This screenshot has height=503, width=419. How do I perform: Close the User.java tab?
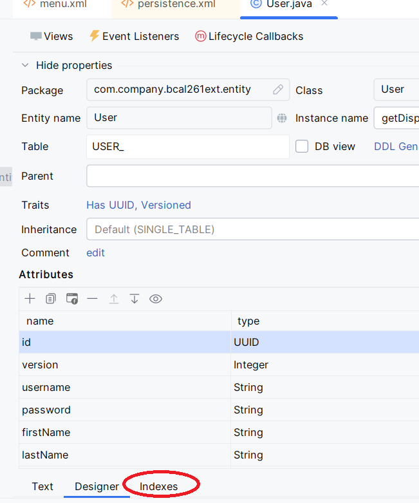point(324,4)
